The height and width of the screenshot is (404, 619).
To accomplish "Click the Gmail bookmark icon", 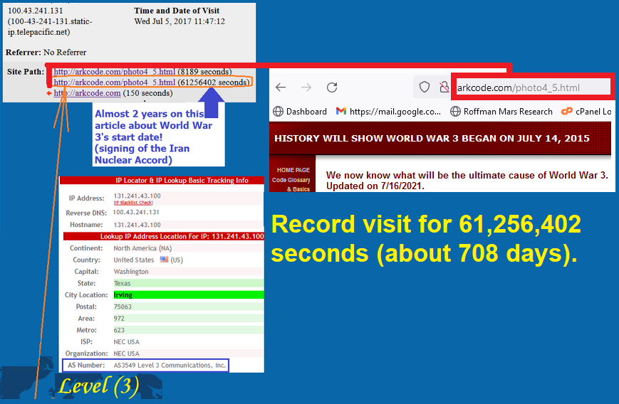I will tap(341, 112).
